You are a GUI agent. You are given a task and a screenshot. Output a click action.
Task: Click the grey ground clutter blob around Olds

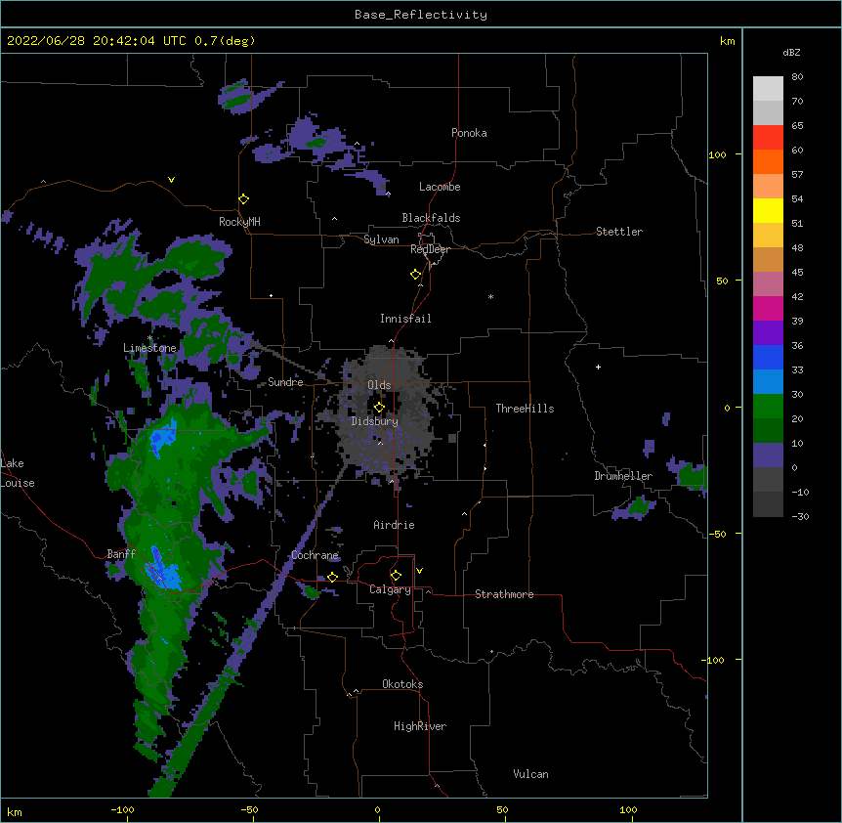[x=385, y=411]
